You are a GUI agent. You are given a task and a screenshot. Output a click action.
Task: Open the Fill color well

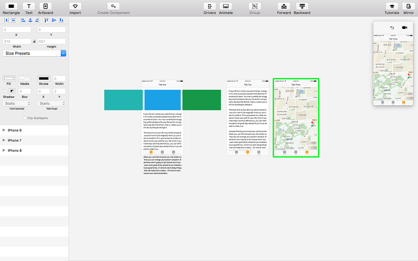pos(9,78)
